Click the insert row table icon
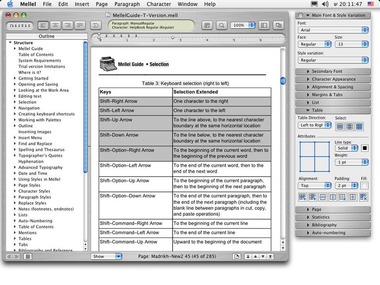 click(303, 197)
